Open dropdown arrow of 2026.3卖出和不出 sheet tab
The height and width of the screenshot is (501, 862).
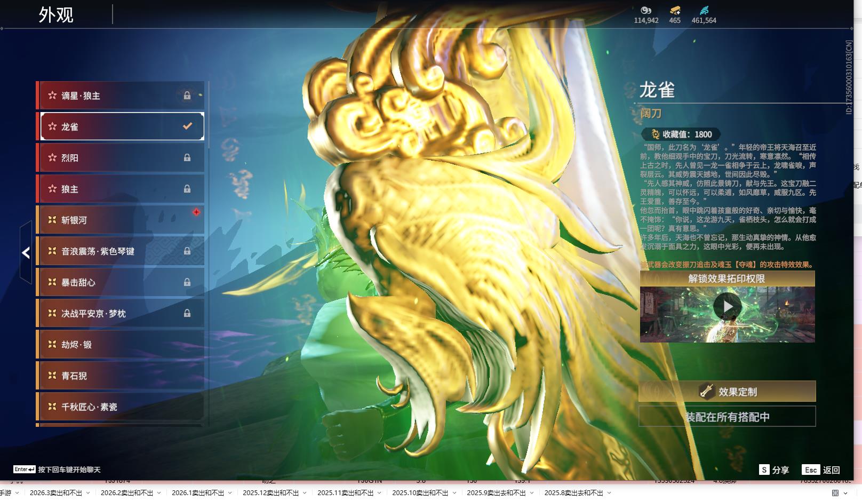tap(88, 493)
